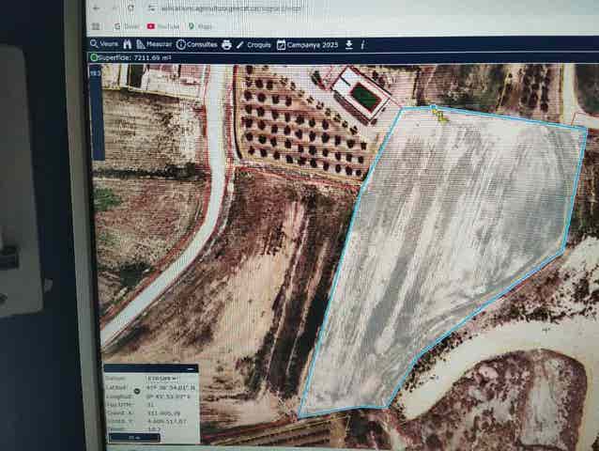The image size is (599, 451).
Task: Toggle green Superfície indicator circle
Action: (94, 57)
